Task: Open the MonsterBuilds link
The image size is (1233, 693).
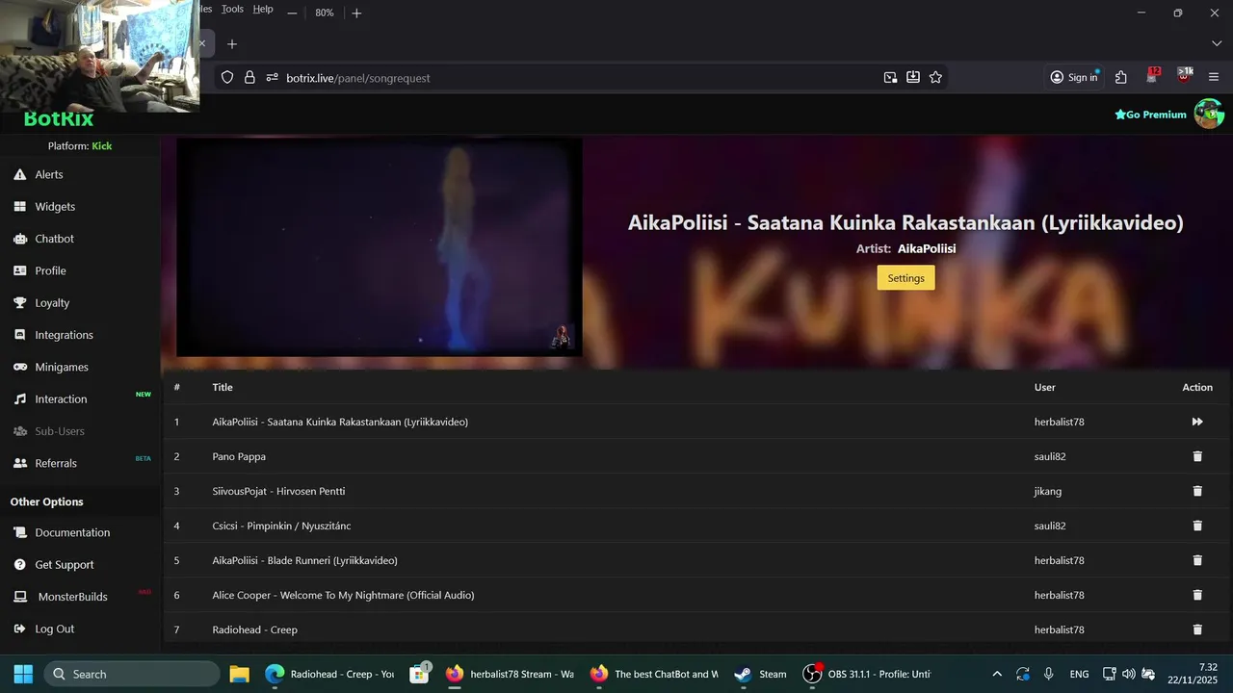Action: tap(72, 597)
